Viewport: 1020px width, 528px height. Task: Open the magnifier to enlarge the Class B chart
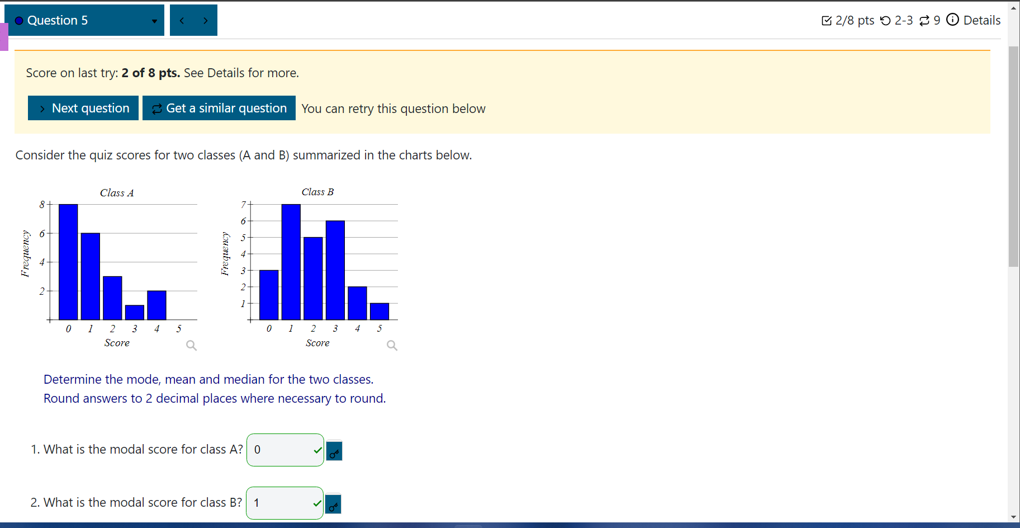coord(391,345)
